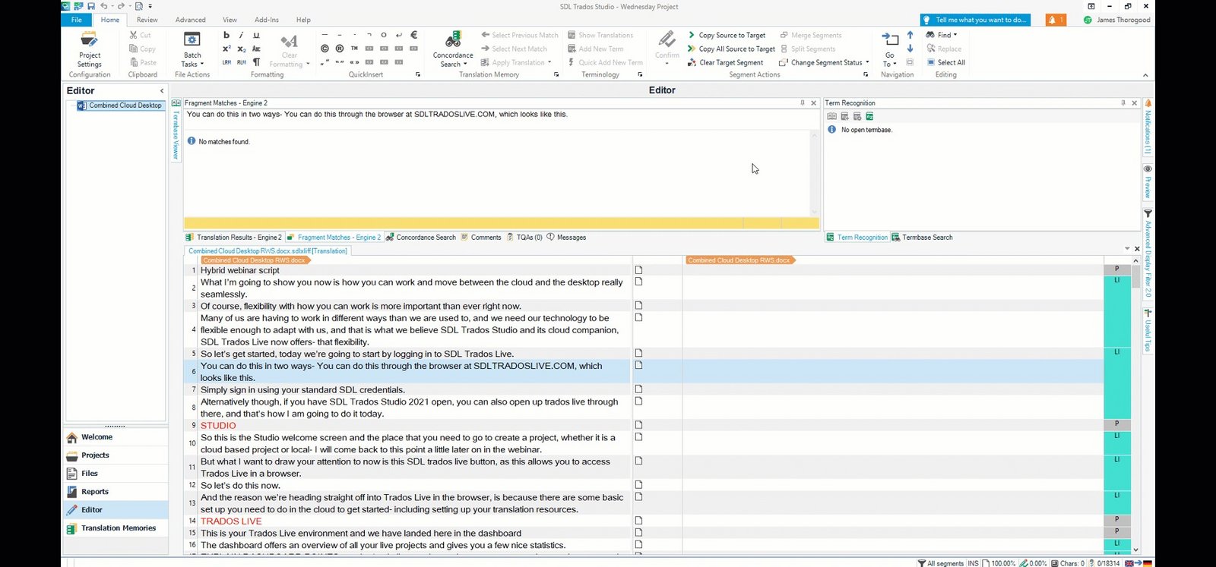
Task: Open the Preview side panel
Action: click(x=1148, y=182)
